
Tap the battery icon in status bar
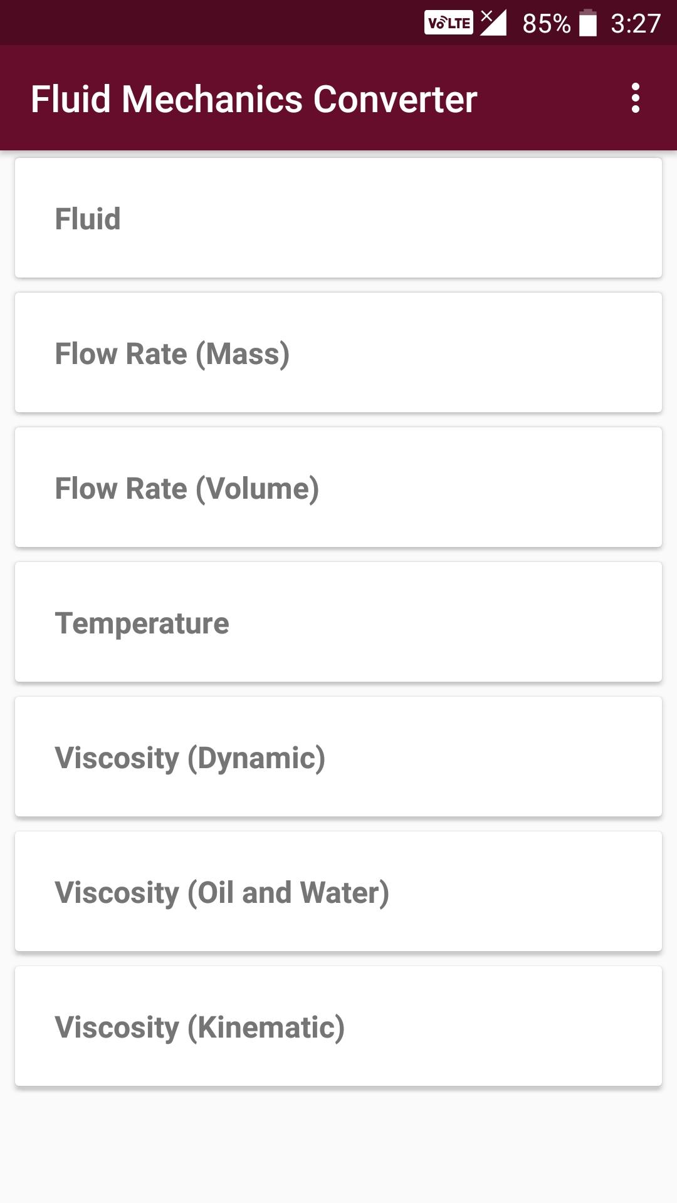pos(587,23)
